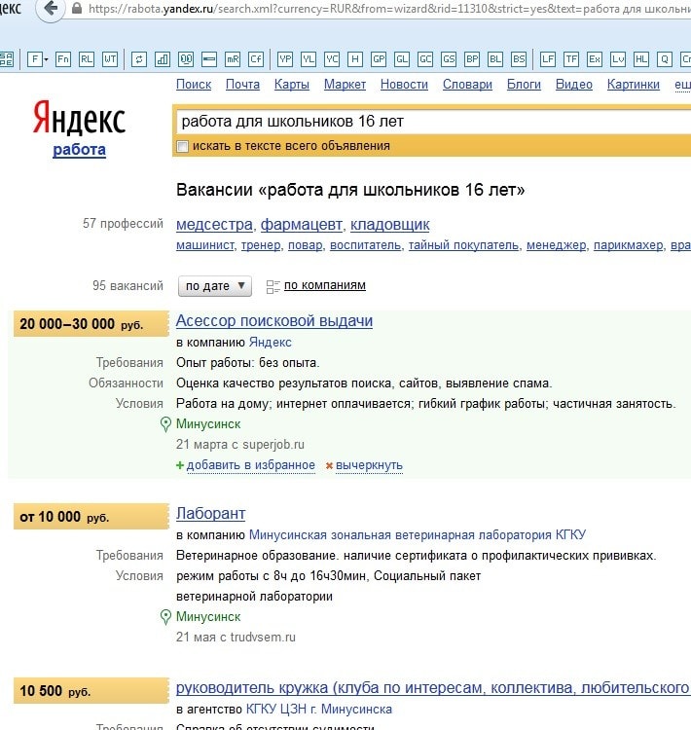Open the Карты navigation link
691x730 pixels.
(292, 85)
